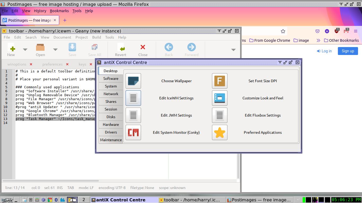This screenshot has width=362, height=203.
Task: Click Geany's Close document toolbar icon
Action: point(143,50)
